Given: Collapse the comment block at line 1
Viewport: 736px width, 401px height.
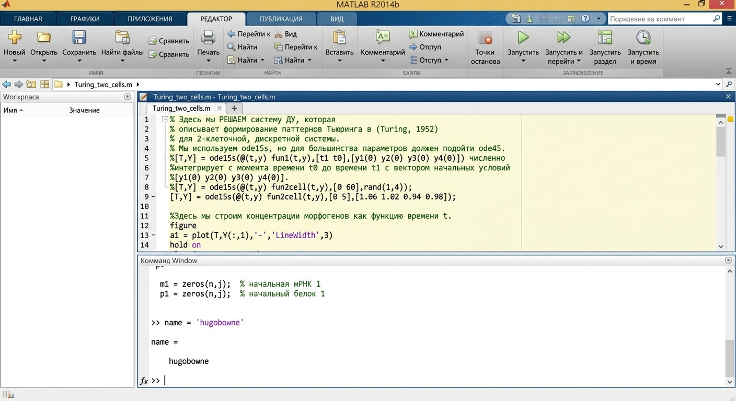Looking at the screenshot, I should coord(165,120).
